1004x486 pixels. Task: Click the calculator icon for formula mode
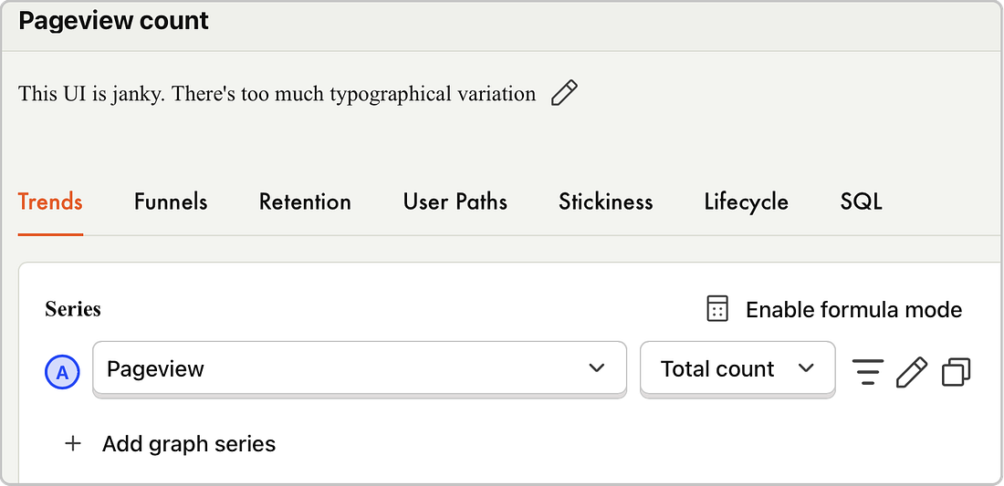pos(717,309)
